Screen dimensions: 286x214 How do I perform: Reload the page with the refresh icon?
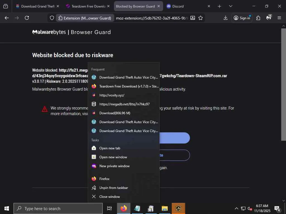coord(27,18)
